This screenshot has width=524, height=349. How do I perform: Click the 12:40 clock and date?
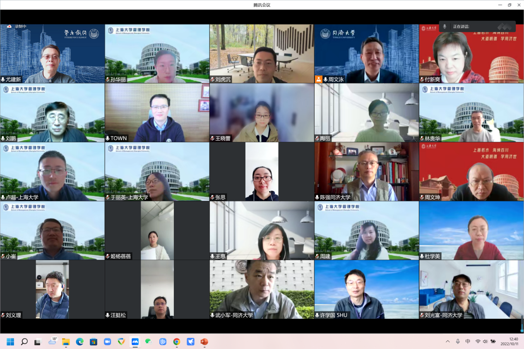click(x=509, y=342)
